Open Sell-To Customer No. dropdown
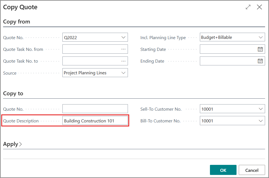 (x=261, y=109)
